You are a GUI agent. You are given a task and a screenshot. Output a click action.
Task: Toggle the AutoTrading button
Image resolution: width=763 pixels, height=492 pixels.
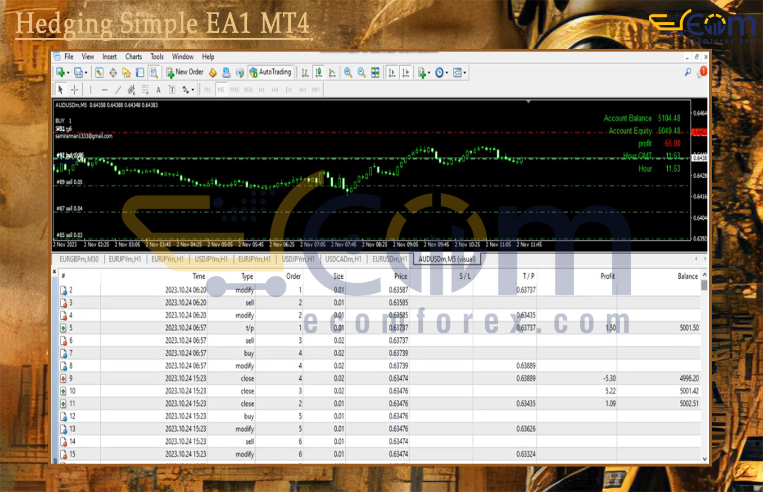(x=270, y=72)
